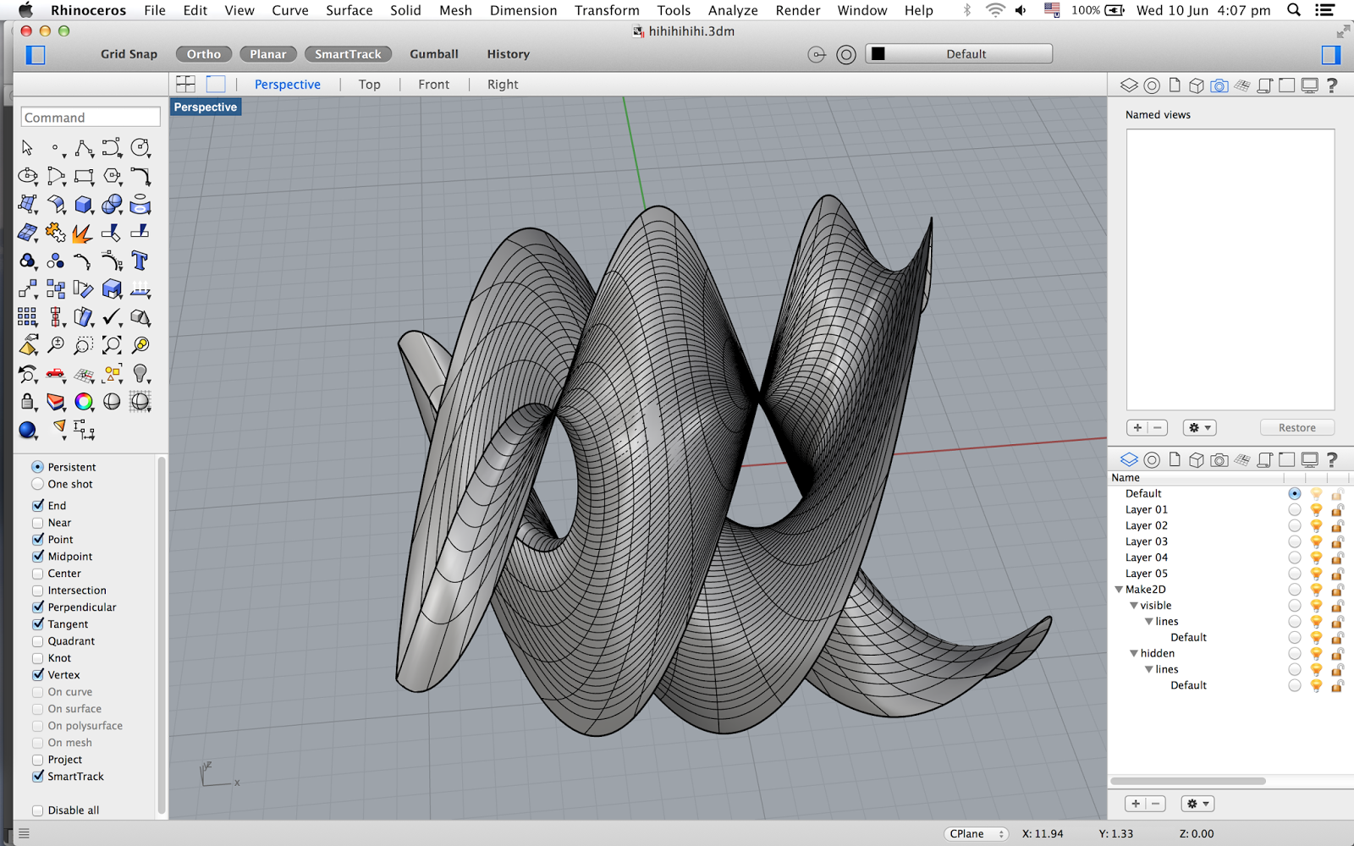Screen dimensions: 1354x846
Task: Select the Explode tool
Action: (82, 234)
